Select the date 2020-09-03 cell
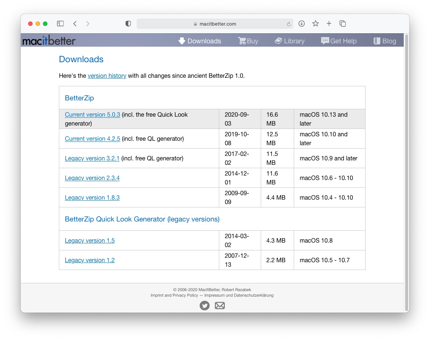The width and height of the screenshot is (430, 340). click(x=240, y=119)
